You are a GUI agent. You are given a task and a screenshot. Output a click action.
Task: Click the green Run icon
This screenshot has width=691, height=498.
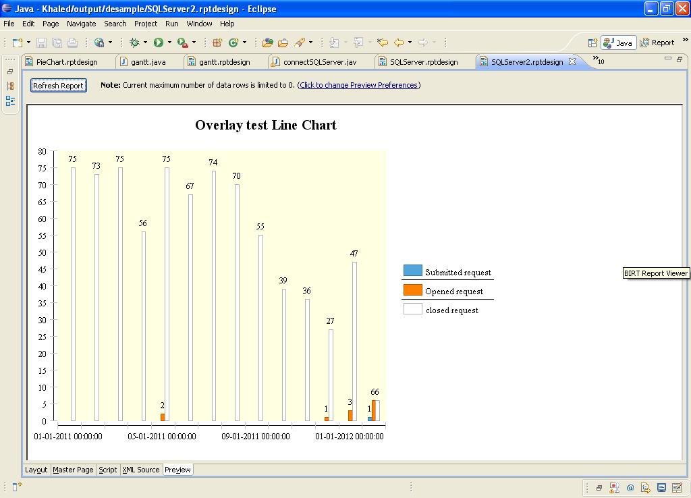point(159,43)
